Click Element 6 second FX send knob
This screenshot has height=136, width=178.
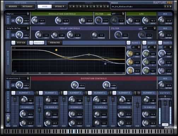point(146,123)
